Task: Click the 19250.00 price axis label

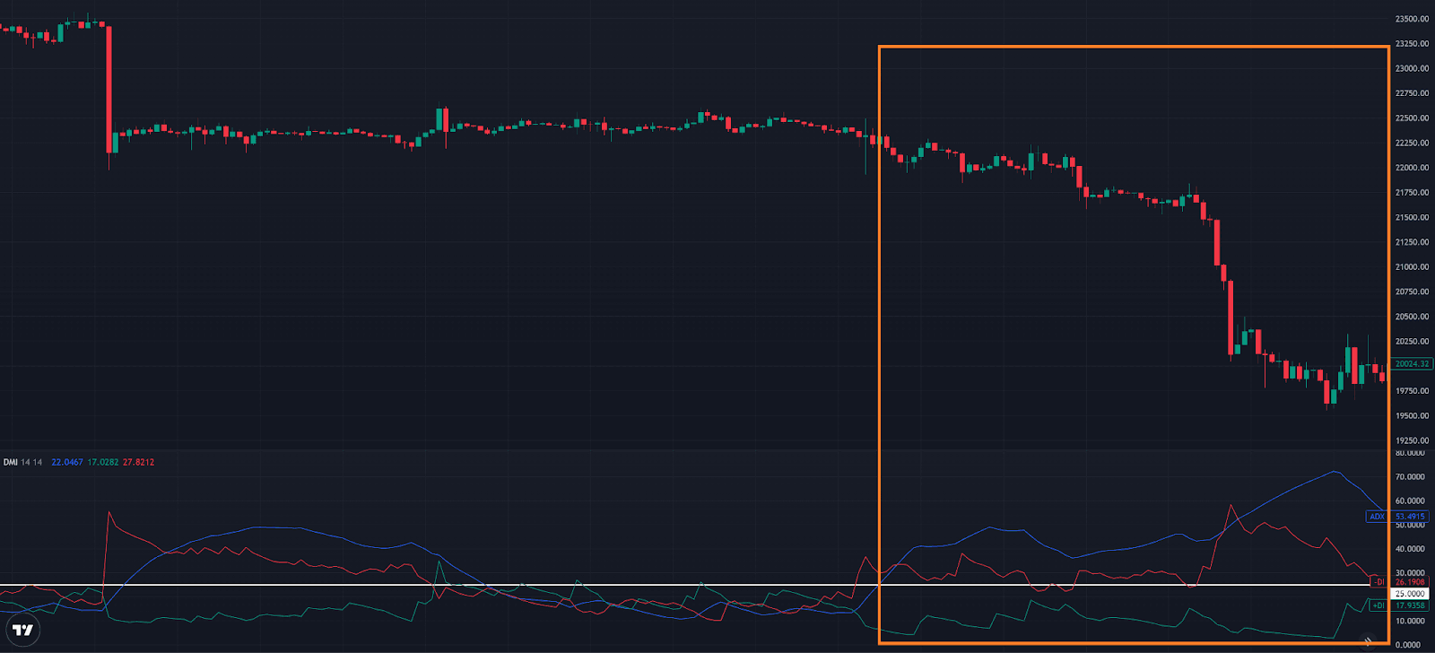Action: (1412, 440)
